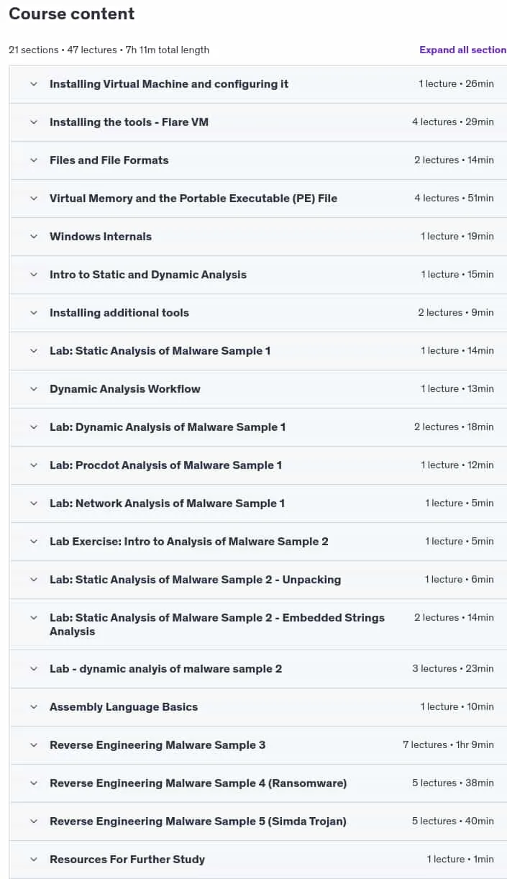
Task: Expand the 'Sample 4 (Ransomware)' section
Action: [257, 783]
